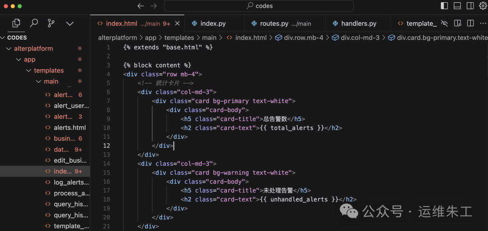Open alerts.html from the file tree
The height and width of the screenshot is (231, 488).
tap(70, 127)
